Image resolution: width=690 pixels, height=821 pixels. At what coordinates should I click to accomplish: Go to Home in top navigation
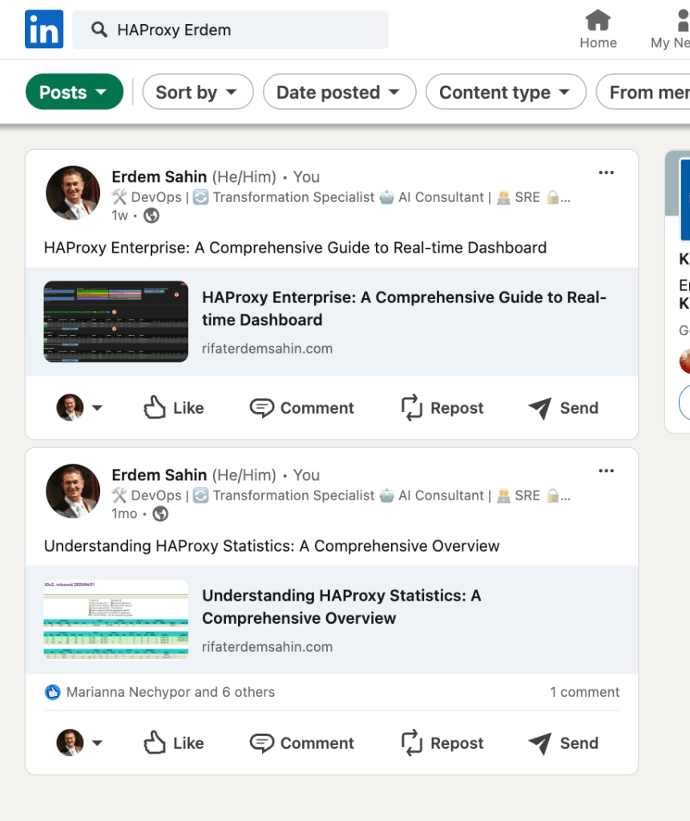pyautogui.click(x=598, y=30)
